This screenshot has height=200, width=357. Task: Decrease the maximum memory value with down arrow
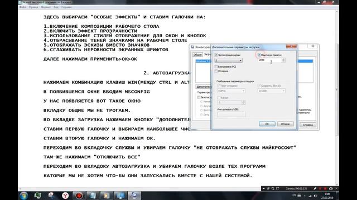(283, 61)
